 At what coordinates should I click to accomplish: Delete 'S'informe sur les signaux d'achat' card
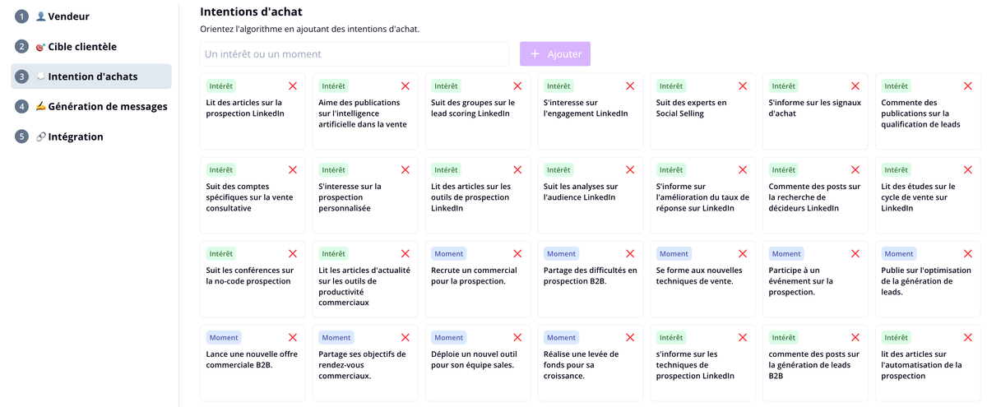855,86
